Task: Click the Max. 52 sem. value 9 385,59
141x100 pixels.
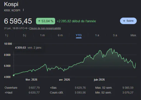Action: [x=128, y=88]
